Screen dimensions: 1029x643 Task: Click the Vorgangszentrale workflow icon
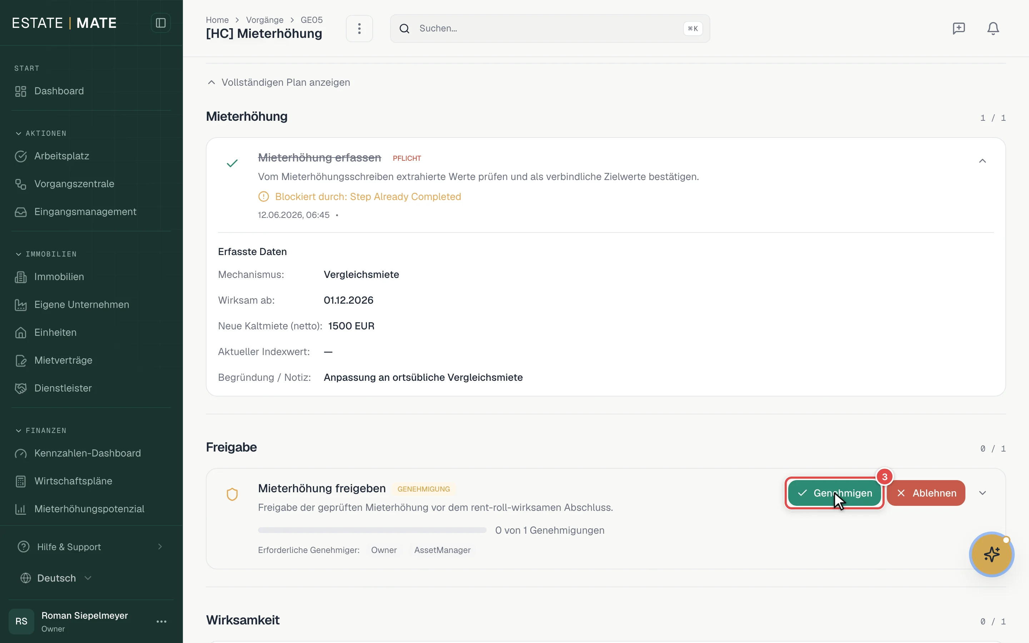tap(20, 184)
